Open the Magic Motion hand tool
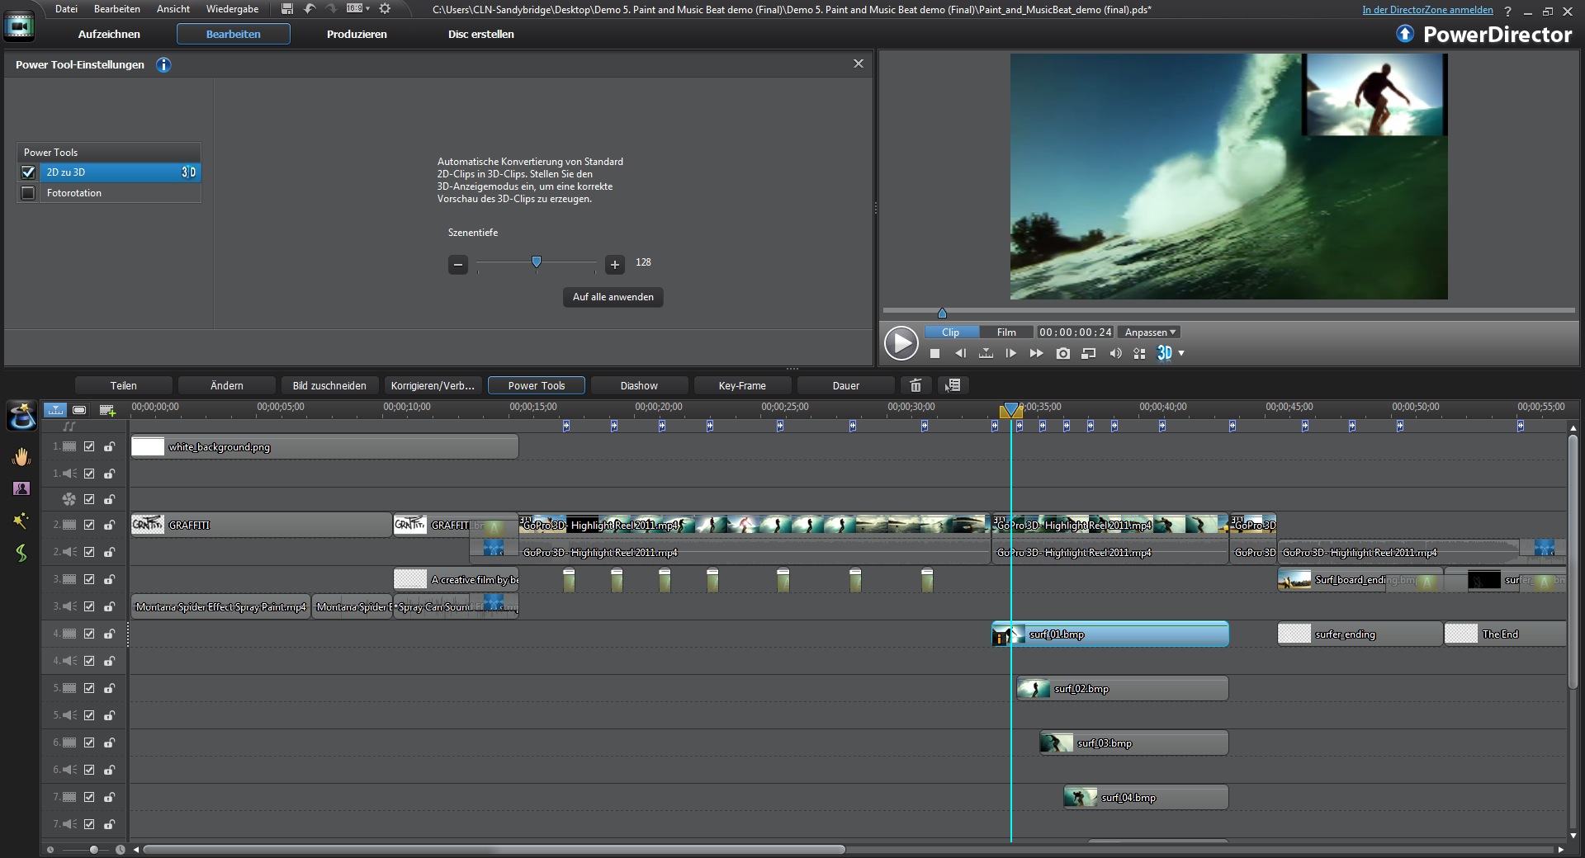This screenshot has width=1585, height=858. click(21, 456)
